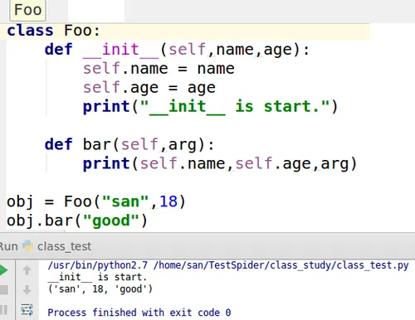Screen dimensions: 415x320
Task: Click the pause output icon
Action: [3, 309]
